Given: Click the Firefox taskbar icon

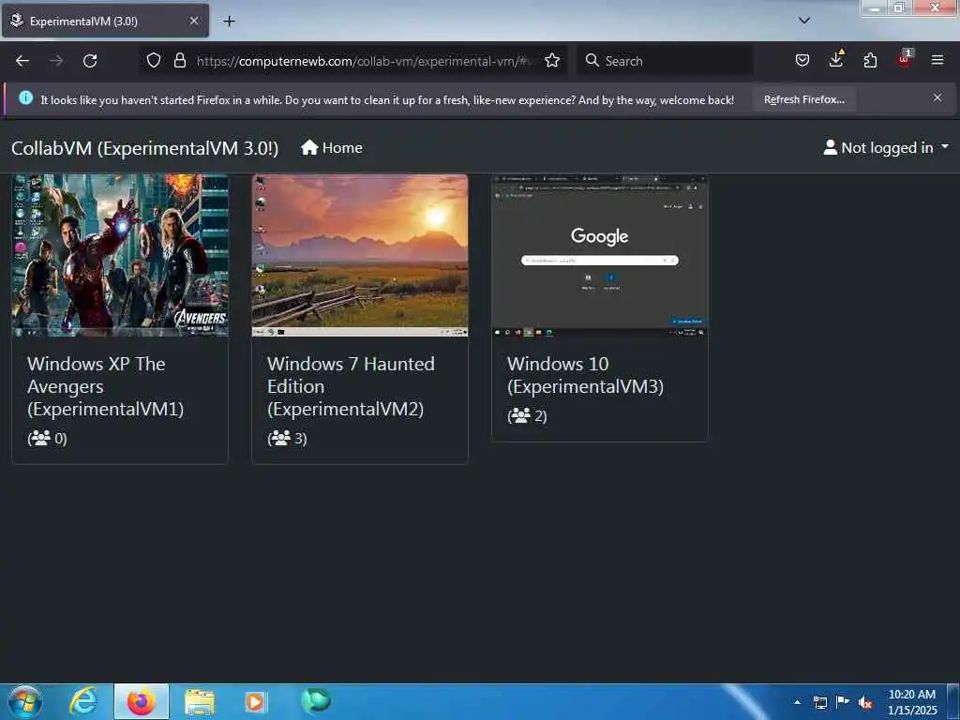Looking at the screenshot, I should 141,702.
